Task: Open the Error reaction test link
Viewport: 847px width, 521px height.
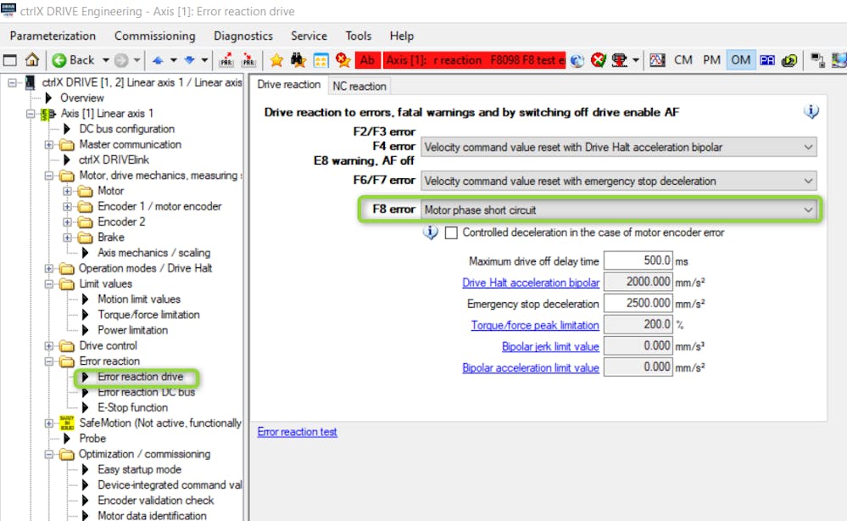Action: 297,432
